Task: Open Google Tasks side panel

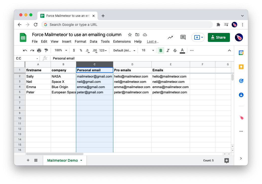Action: tap(241, 81)
